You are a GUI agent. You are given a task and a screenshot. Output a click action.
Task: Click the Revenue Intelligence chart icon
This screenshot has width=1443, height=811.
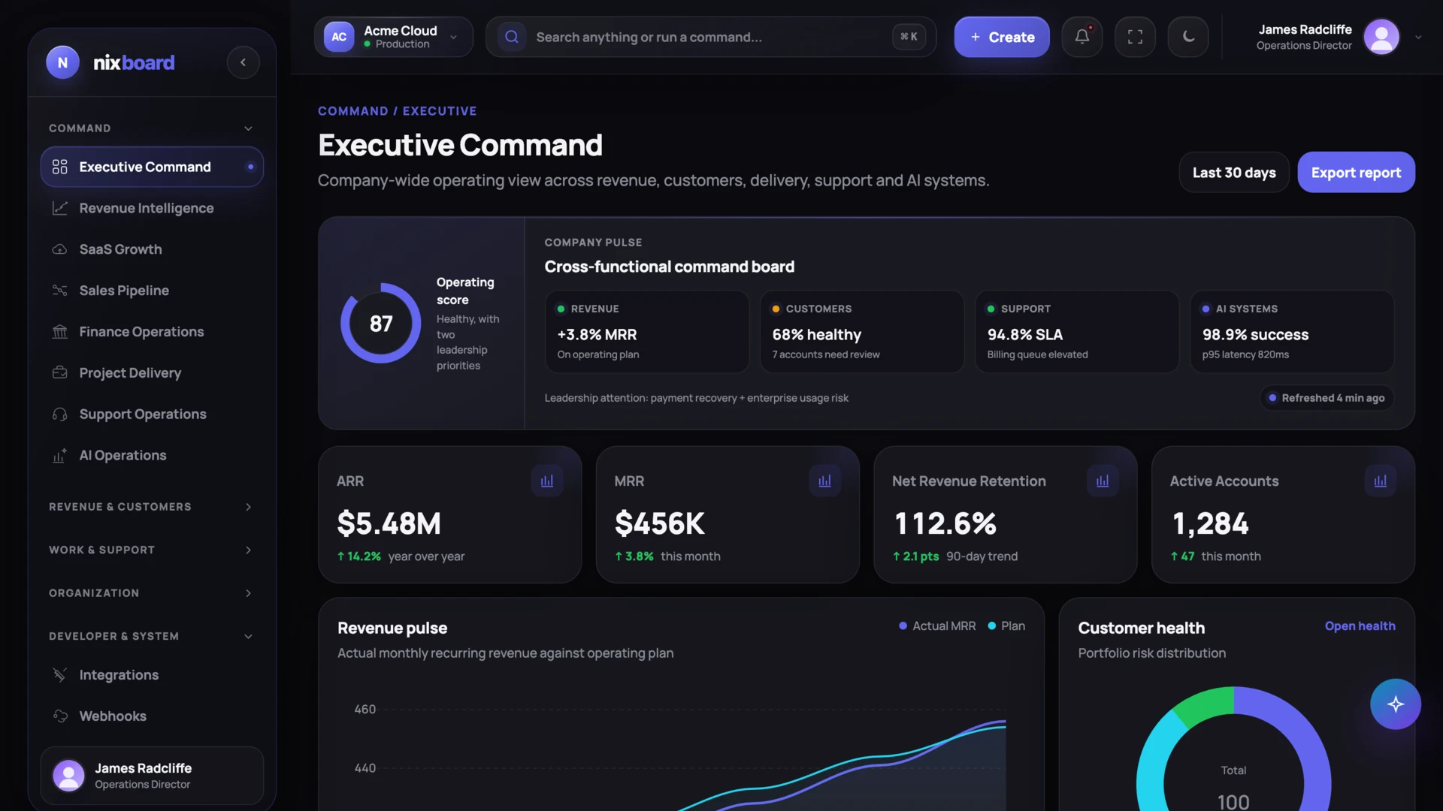[x=60, y=208]
